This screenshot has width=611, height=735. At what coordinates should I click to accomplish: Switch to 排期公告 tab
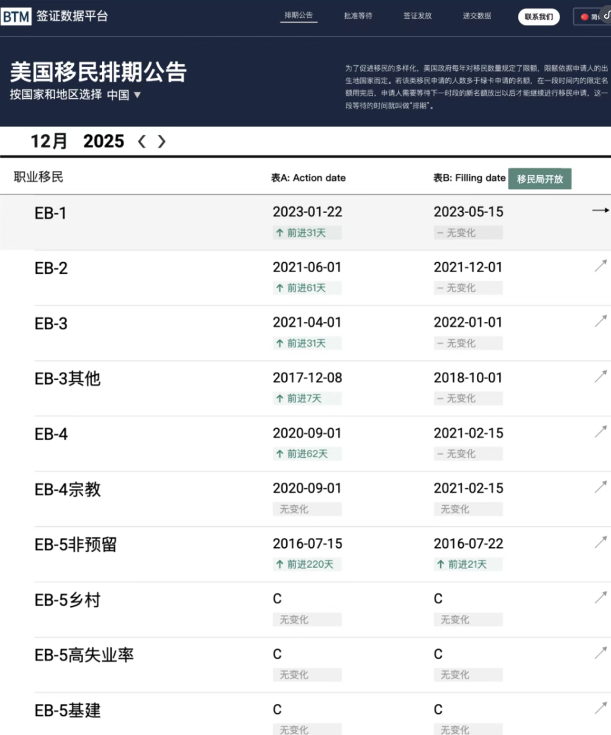299,16
